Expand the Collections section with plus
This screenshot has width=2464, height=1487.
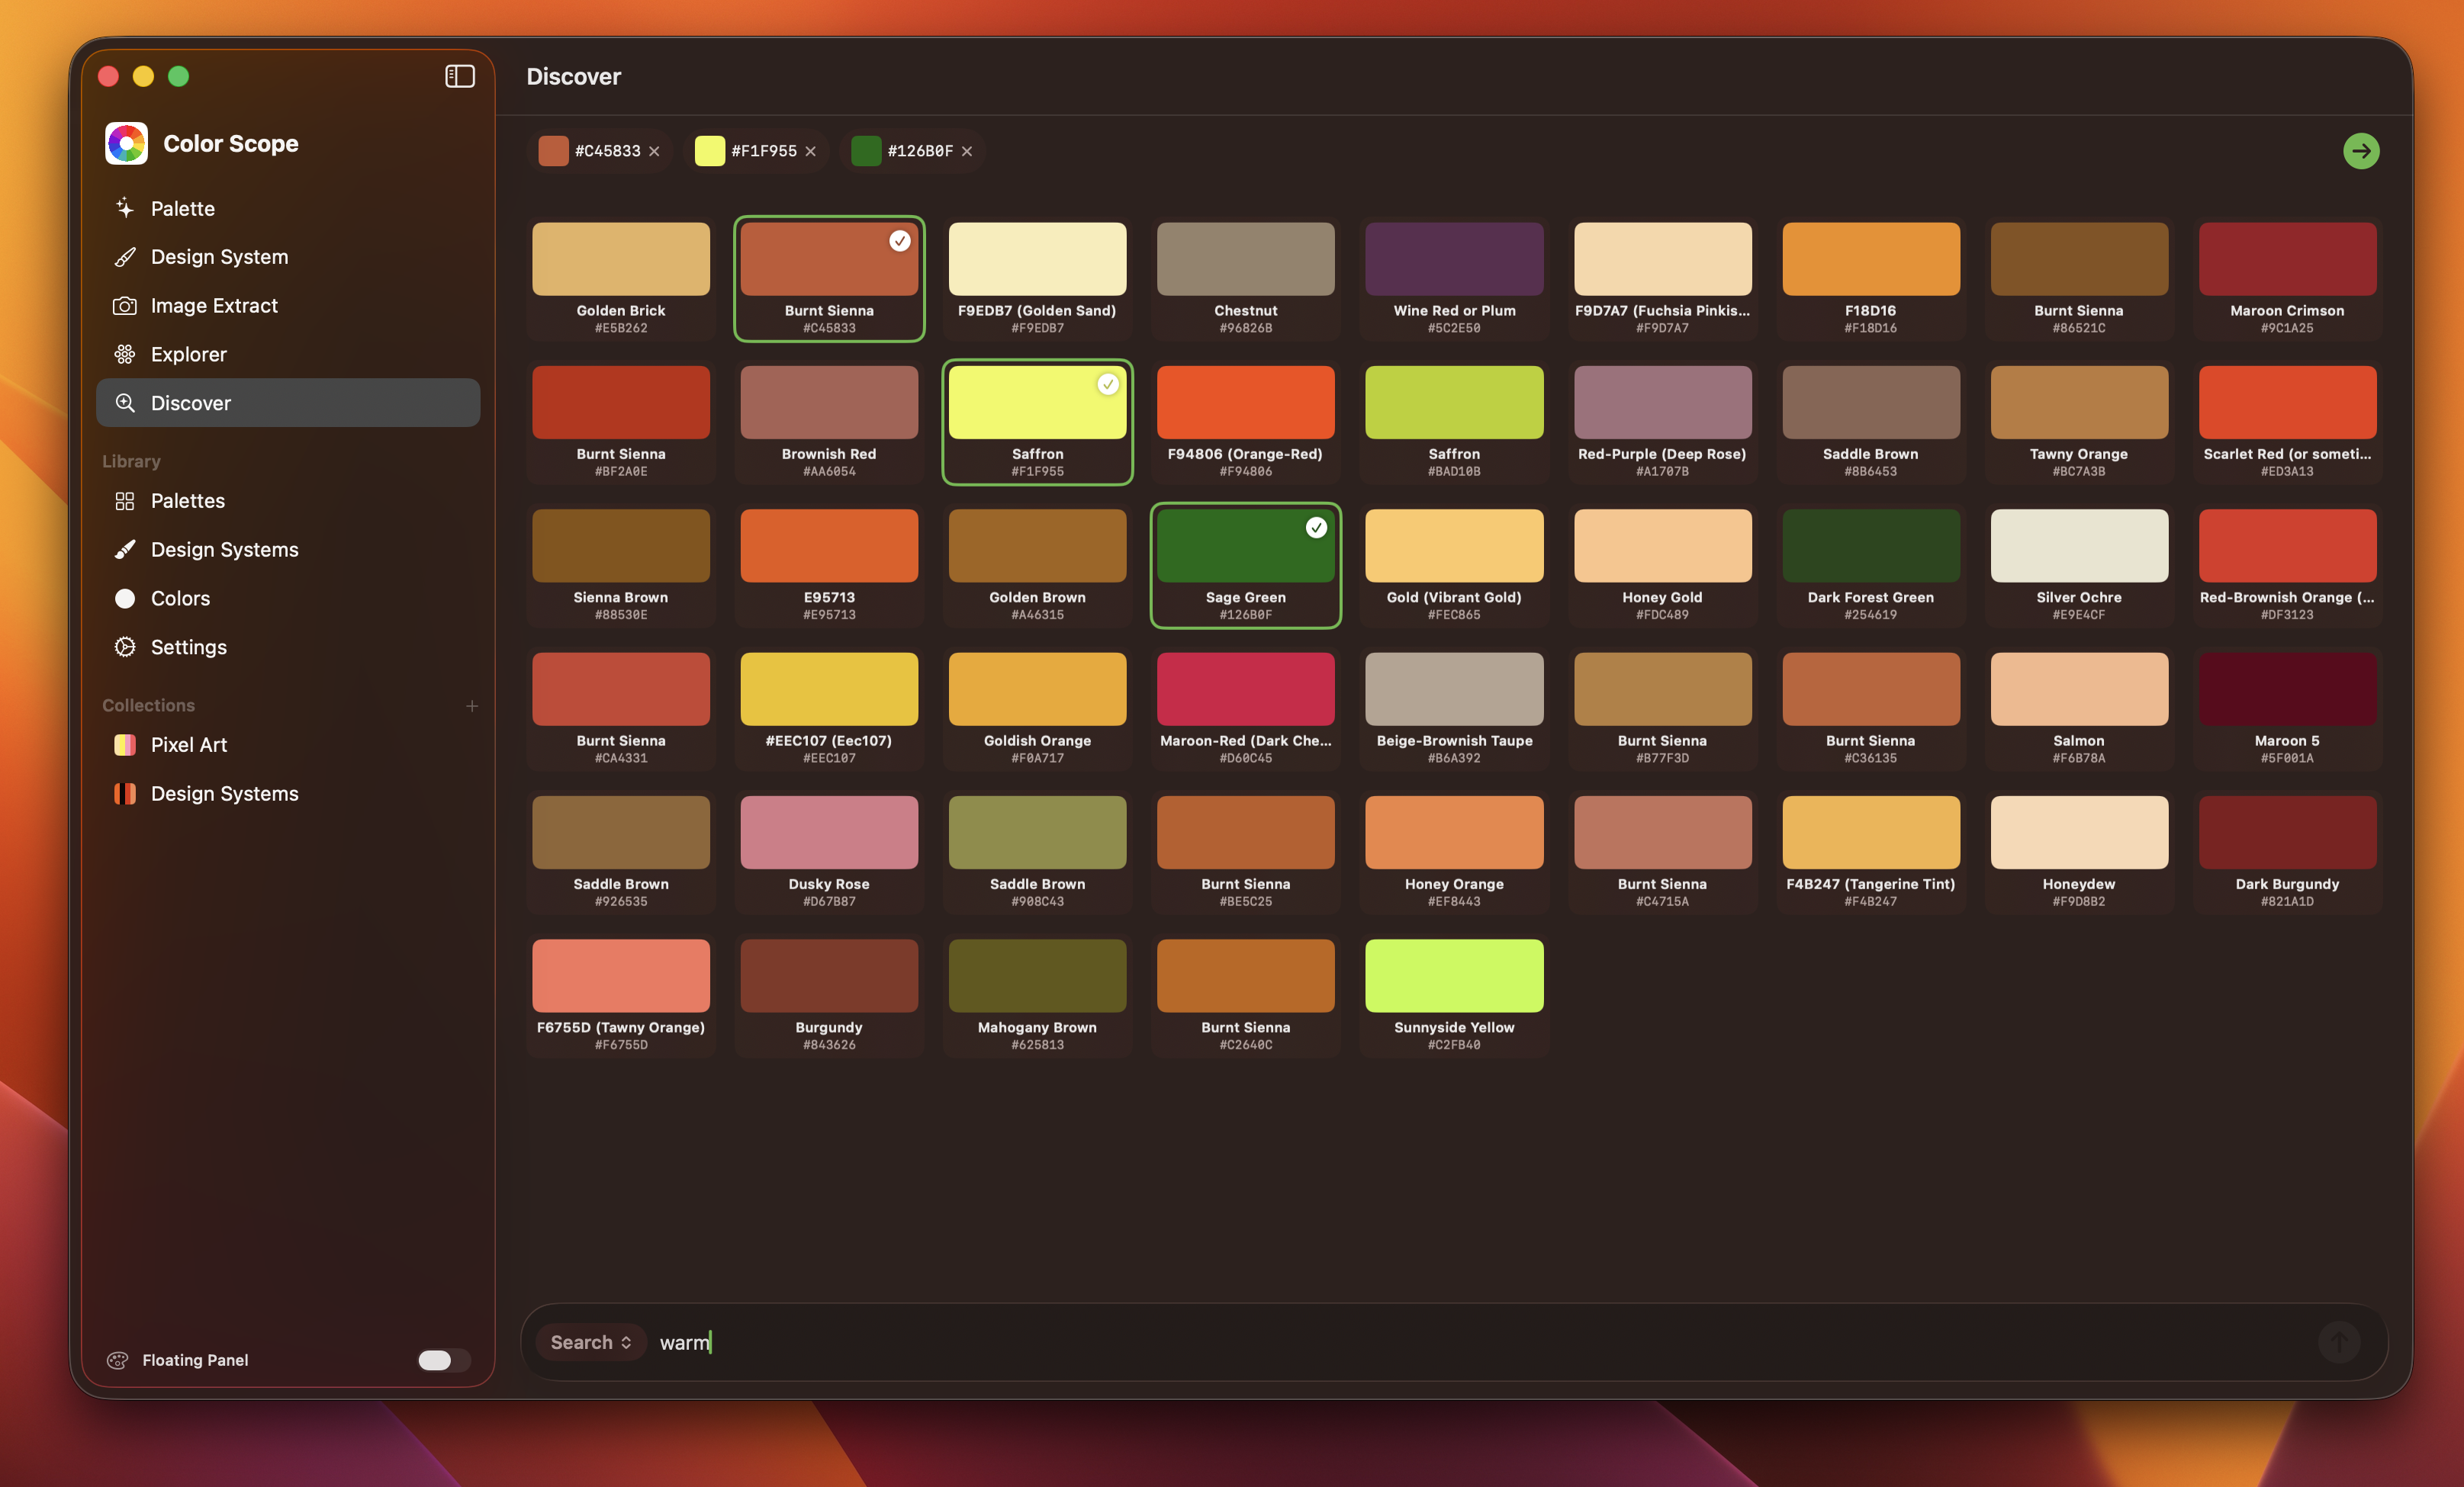(471, 705)
